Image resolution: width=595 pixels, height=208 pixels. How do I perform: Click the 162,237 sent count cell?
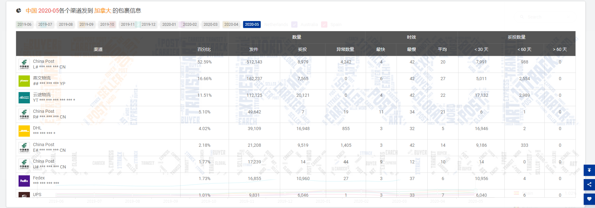[254, 79]
